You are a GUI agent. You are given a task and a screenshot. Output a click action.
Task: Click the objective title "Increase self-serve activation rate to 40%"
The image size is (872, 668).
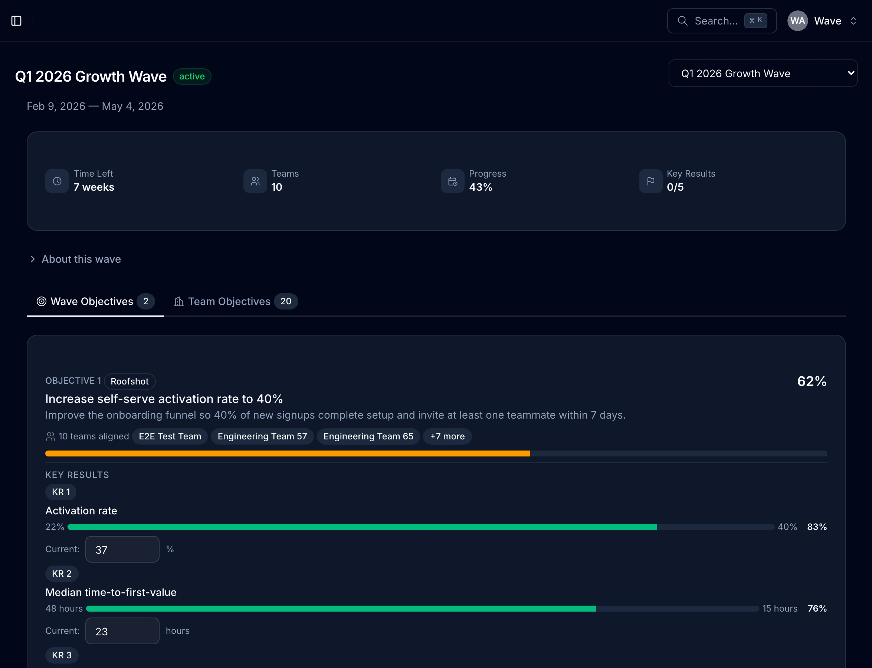164,399
